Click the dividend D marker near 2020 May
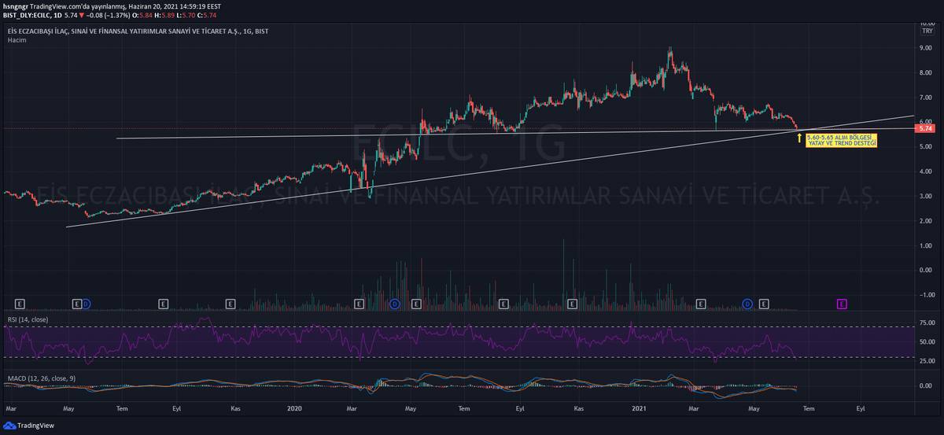 click(395, 303)
